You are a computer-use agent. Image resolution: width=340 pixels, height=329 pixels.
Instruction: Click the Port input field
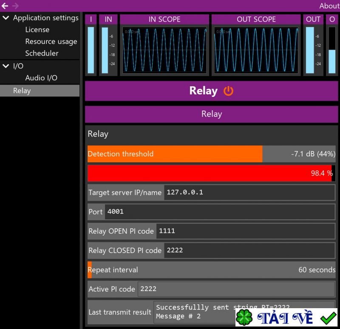pos(212,212)
